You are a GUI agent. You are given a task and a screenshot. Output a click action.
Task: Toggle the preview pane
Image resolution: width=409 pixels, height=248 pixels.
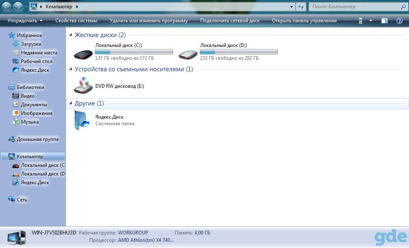point(385,21)
